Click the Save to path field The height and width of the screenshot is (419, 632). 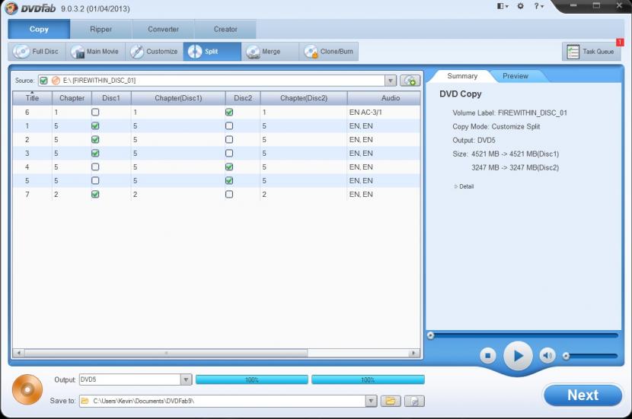tap(222, 401)
